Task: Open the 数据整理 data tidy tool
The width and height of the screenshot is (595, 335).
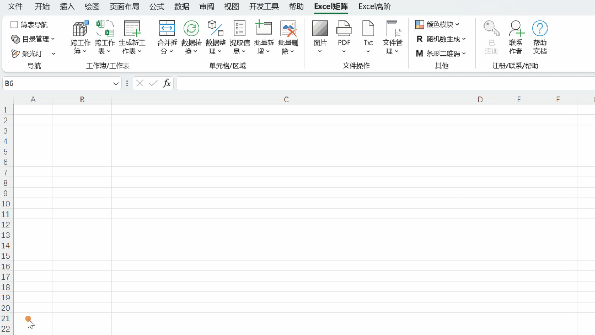Action: [216, 38]
